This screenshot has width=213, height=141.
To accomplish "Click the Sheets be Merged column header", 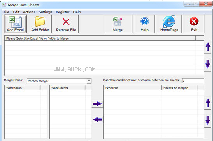I will 179,88.
